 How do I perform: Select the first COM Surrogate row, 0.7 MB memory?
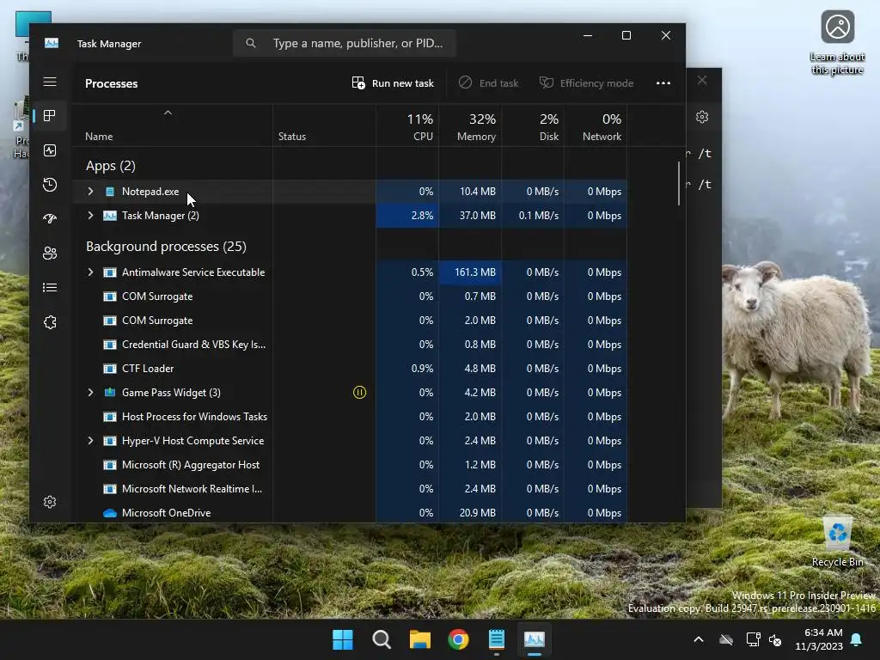tap(350, 296)
